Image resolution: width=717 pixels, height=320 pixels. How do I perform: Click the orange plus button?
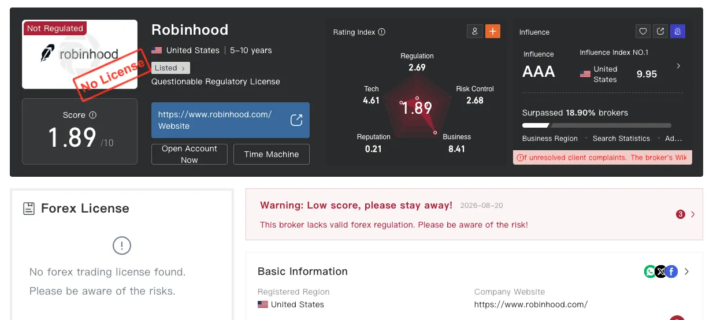(x=493, y=32)
